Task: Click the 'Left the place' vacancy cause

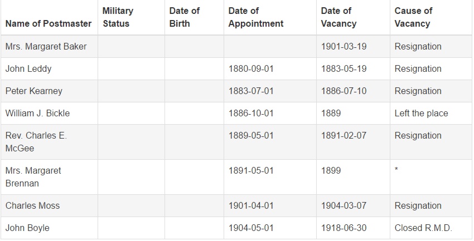Action: pyautogui.click(x=421, y=114)
